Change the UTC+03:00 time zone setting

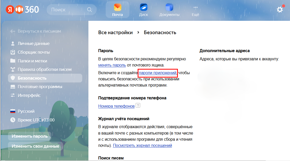[36, 120]
